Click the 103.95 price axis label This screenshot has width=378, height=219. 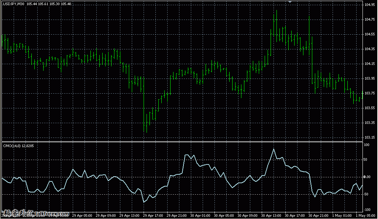point(370,79)
